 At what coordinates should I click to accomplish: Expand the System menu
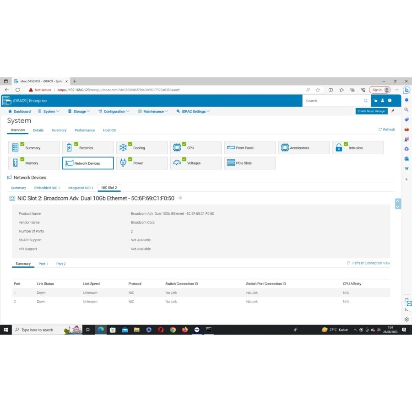pyautogui.click(x=49, y=111)
